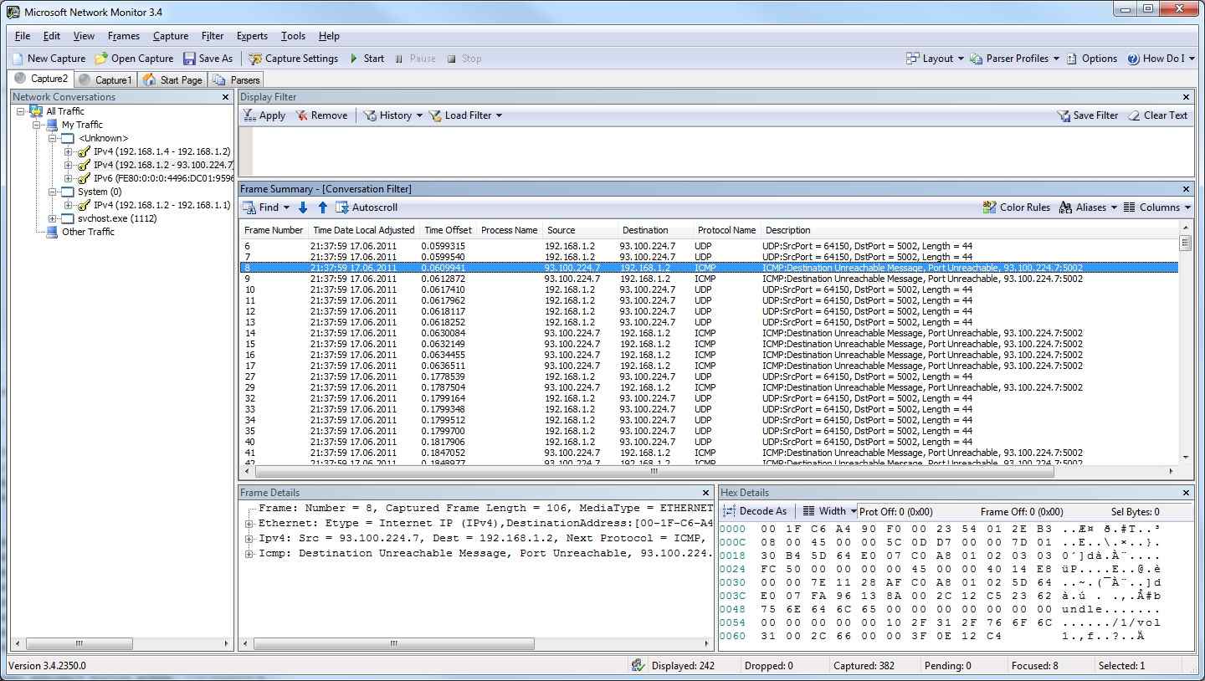Open Width dropdown in Hex Details
The image size is (1205, 681).
[x=829, y=511]
